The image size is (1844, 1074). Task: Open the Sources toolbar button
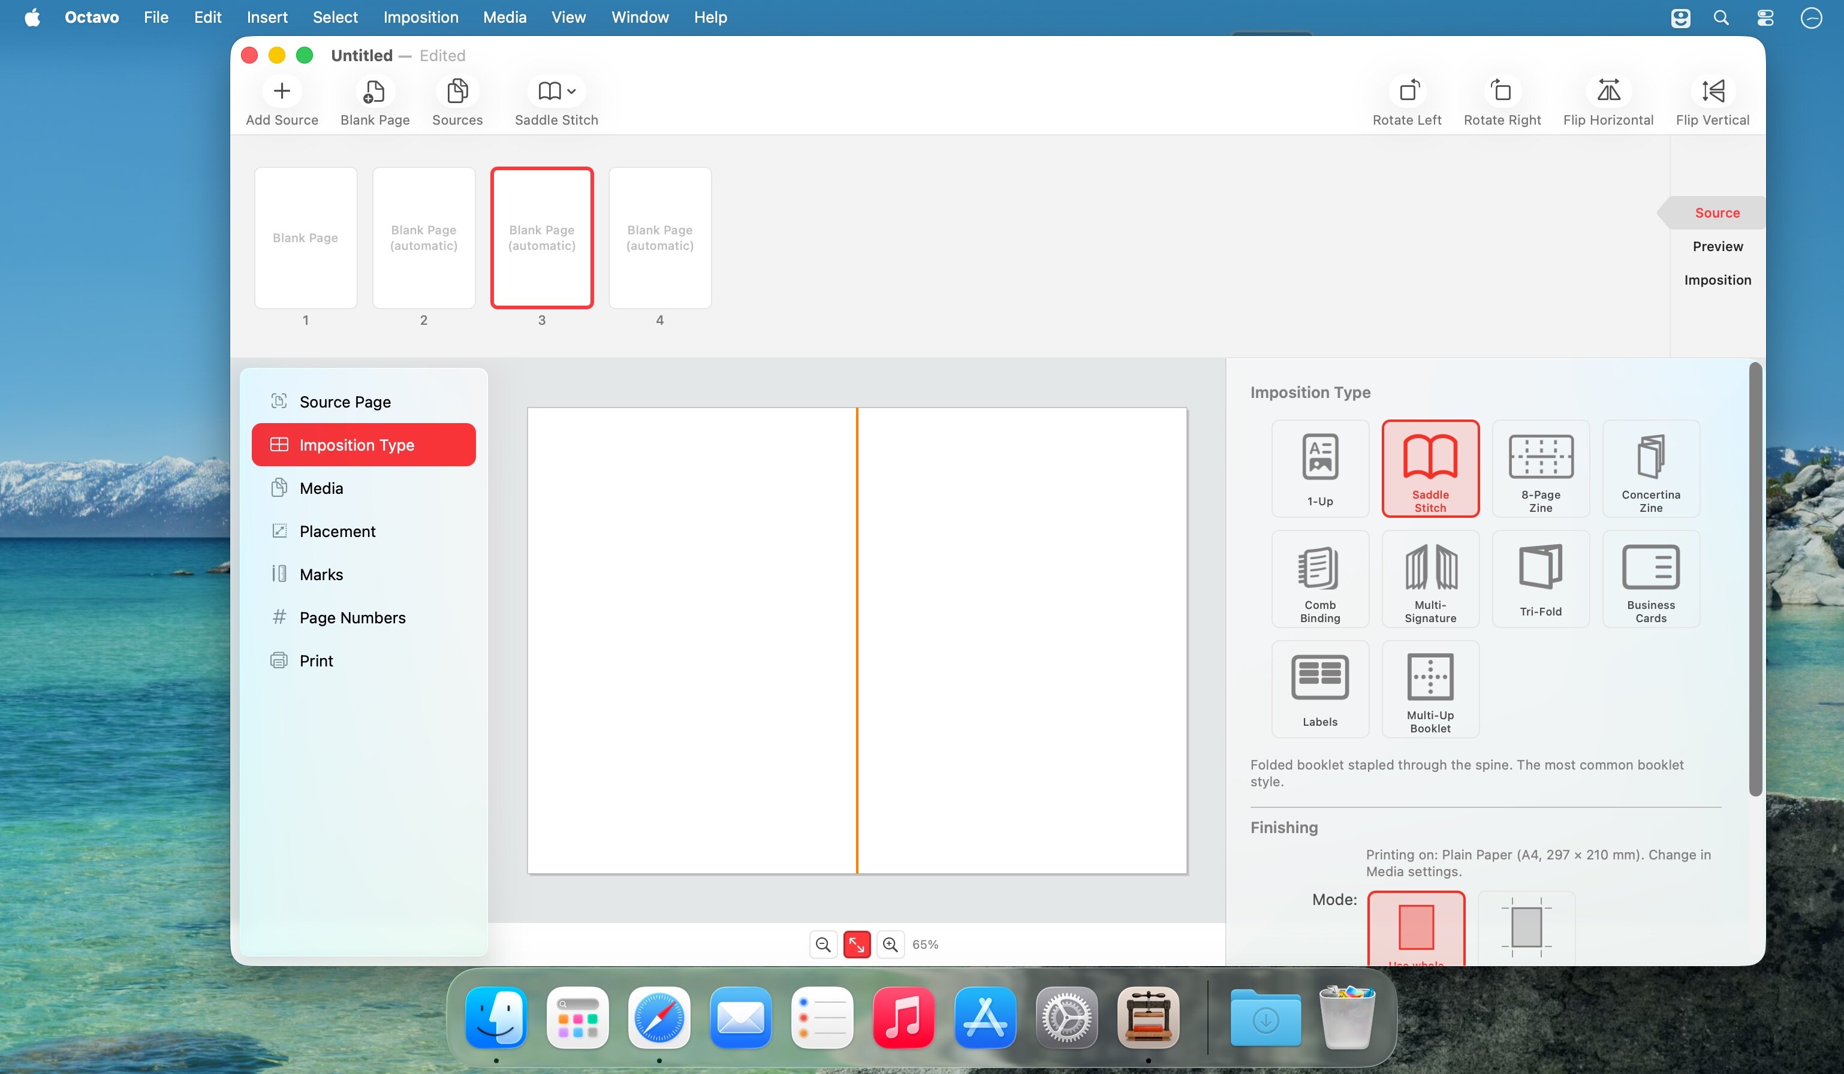(x=457, y=92)
